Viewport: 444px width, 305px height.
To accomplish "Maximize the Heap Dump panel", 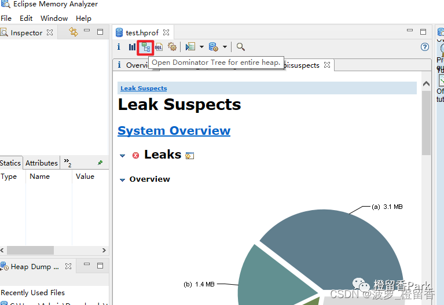I will (100, 265).
